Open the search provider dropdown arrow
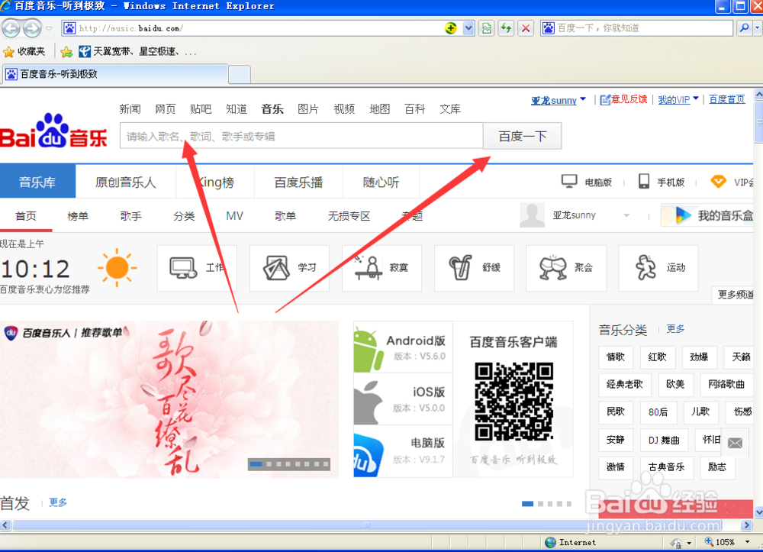The width and height of the screenshot is (763, 552). 757,28
